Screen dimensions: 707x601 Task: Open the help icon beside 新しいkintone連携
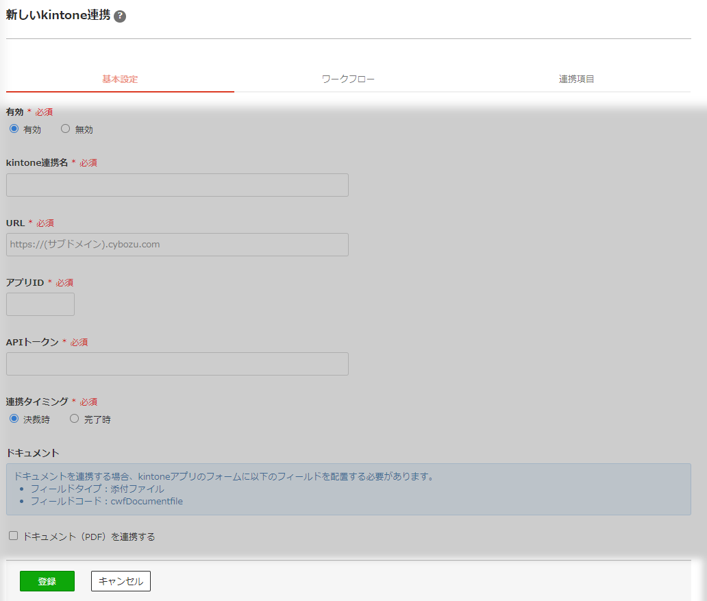[120, 16]
